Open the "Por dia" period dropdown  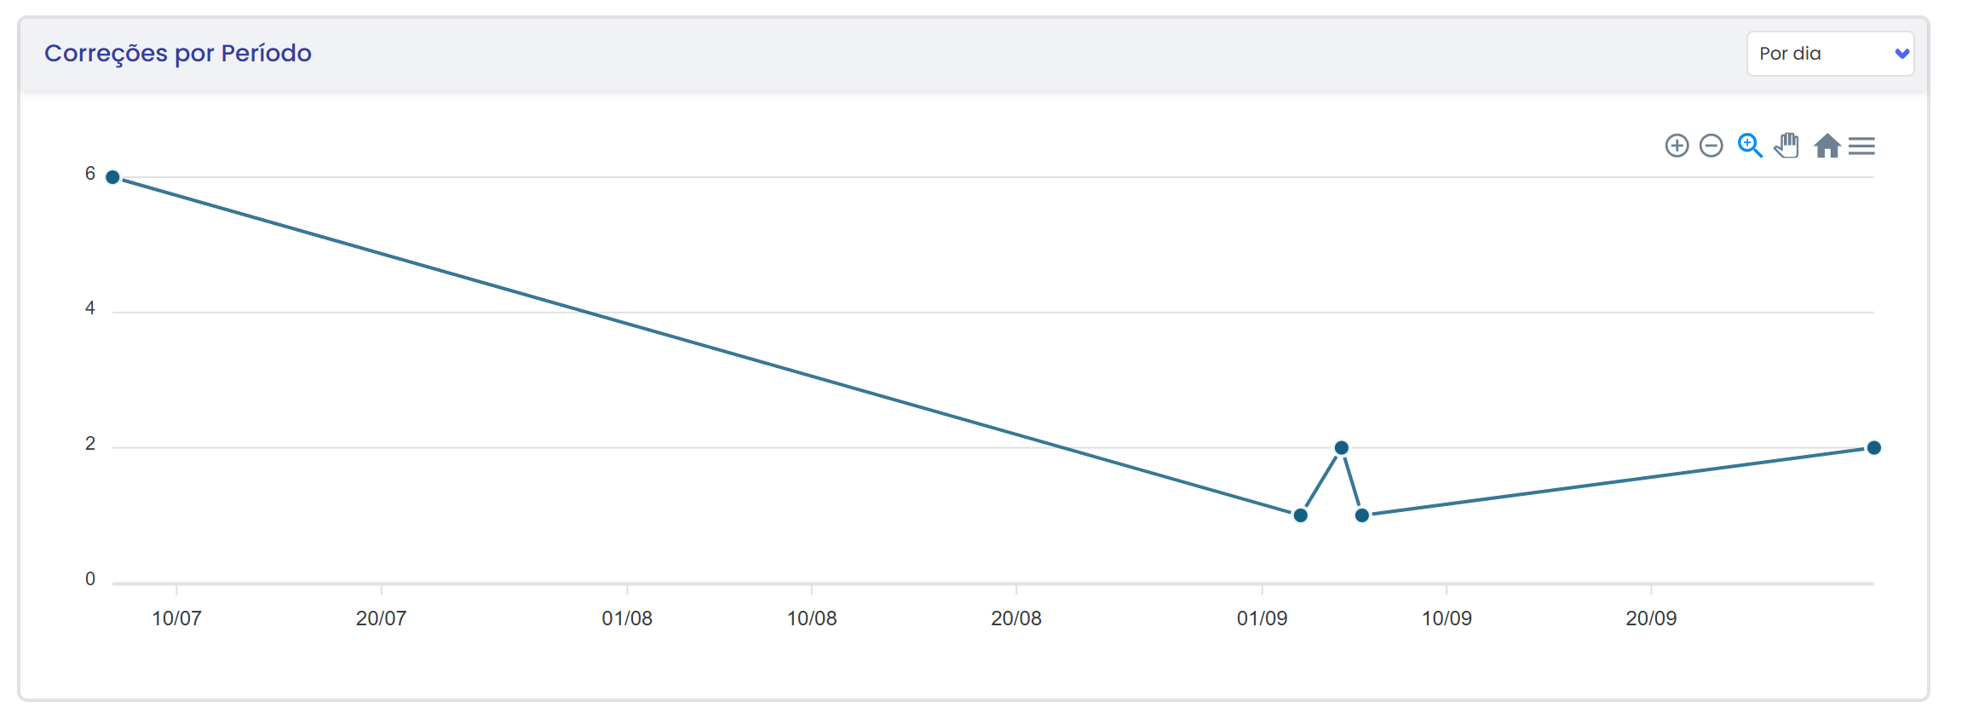[x=1830, y=54]
